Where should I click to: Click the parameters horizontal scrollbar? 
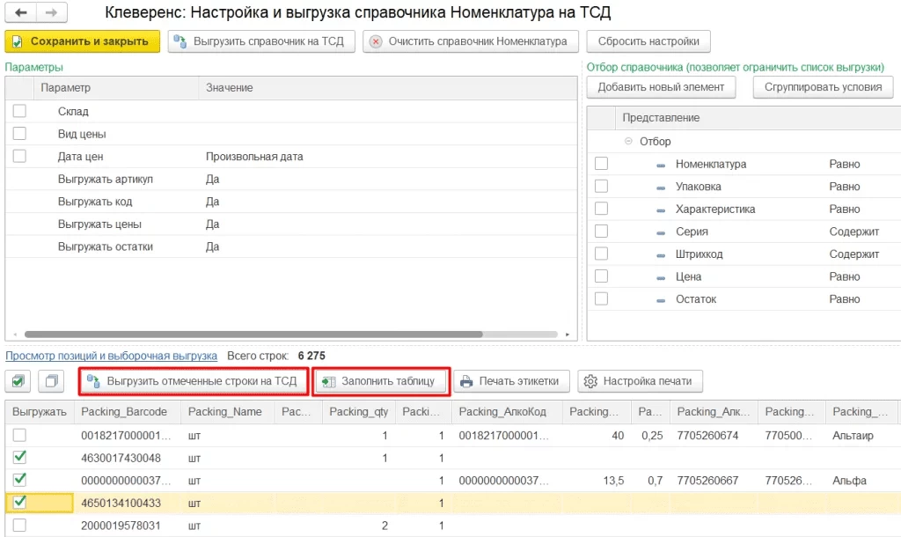point(253,335)
